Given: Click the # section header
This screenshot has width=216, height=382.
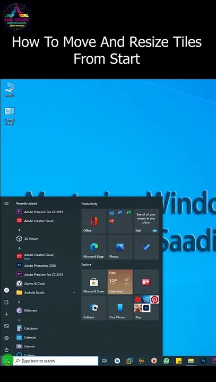Looking at the screenshot, I should click(x=20, y=230).
